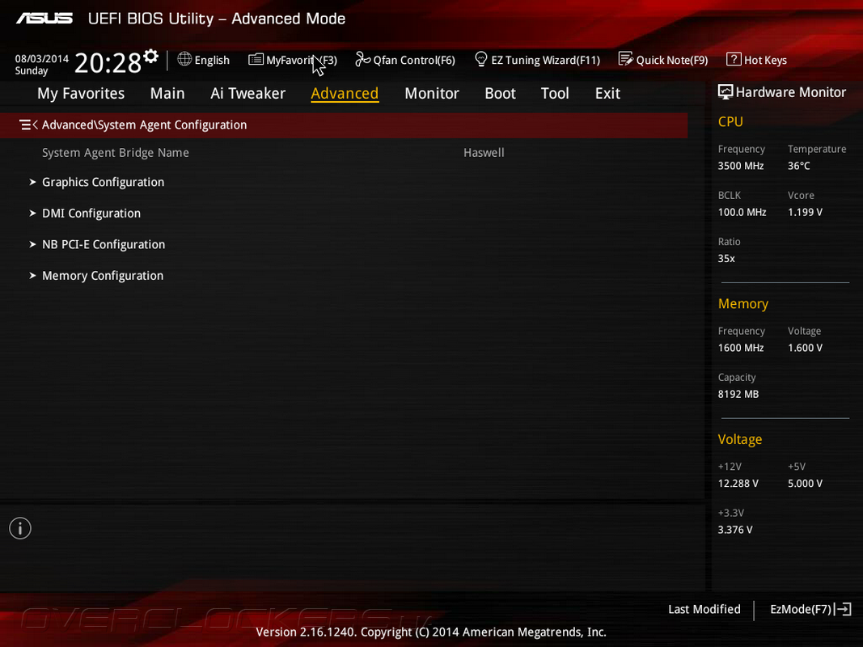Open the Boot tab
This screenshot has width=863, height=647.
point(501,94)
